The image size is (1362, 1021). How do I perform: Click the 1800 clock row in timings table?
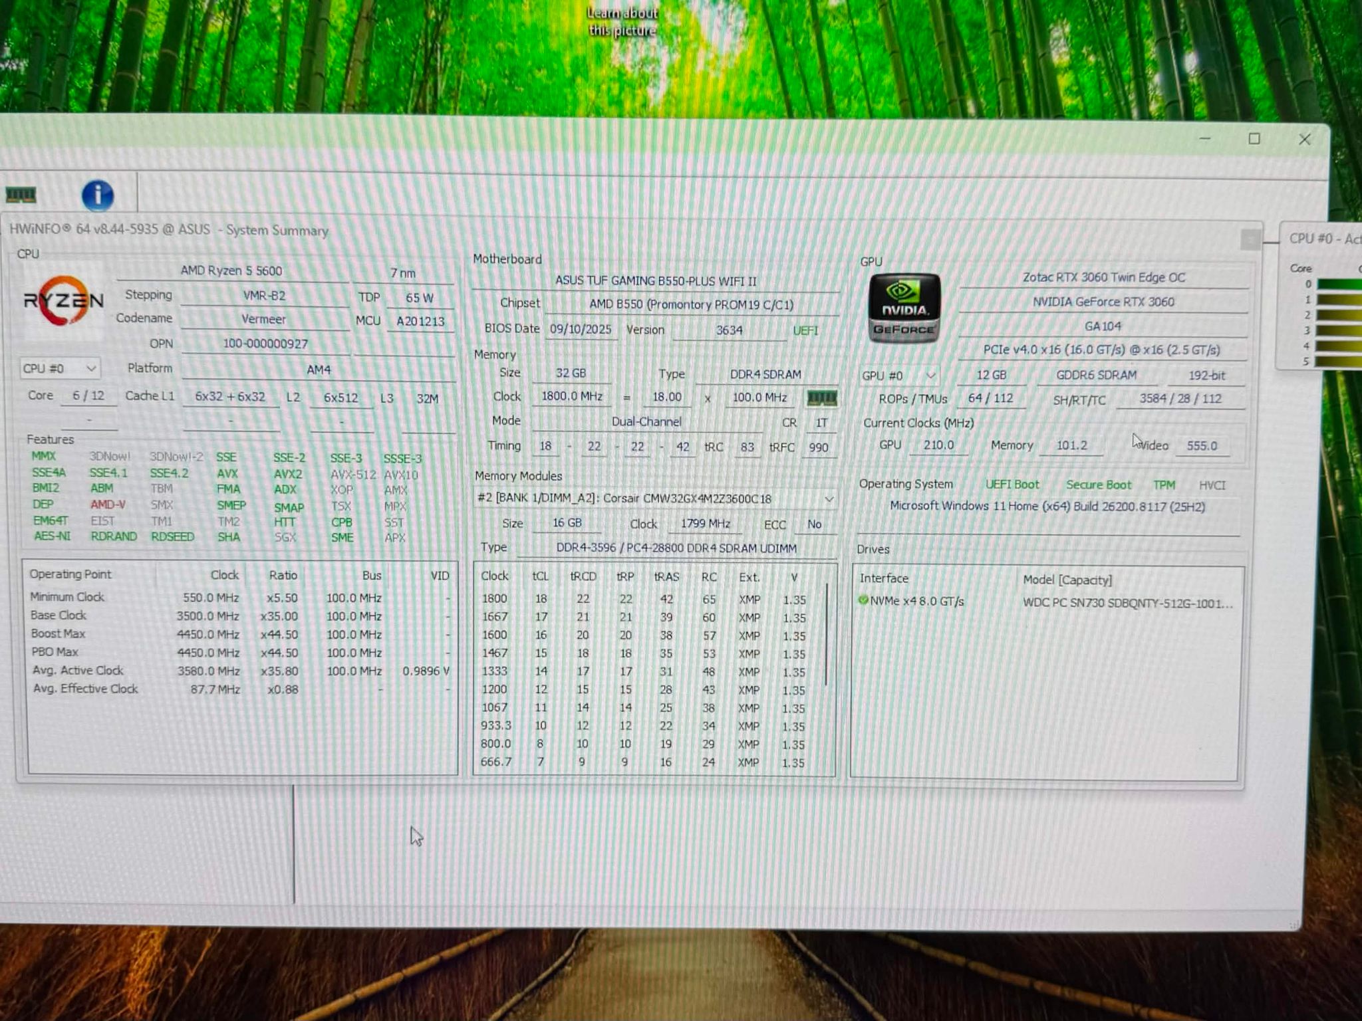(644, 599)
